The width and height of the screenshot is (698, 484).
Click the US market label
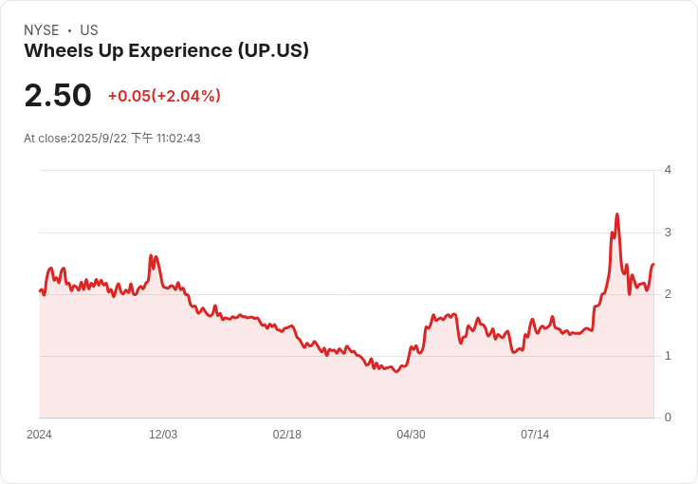[89, 30]
